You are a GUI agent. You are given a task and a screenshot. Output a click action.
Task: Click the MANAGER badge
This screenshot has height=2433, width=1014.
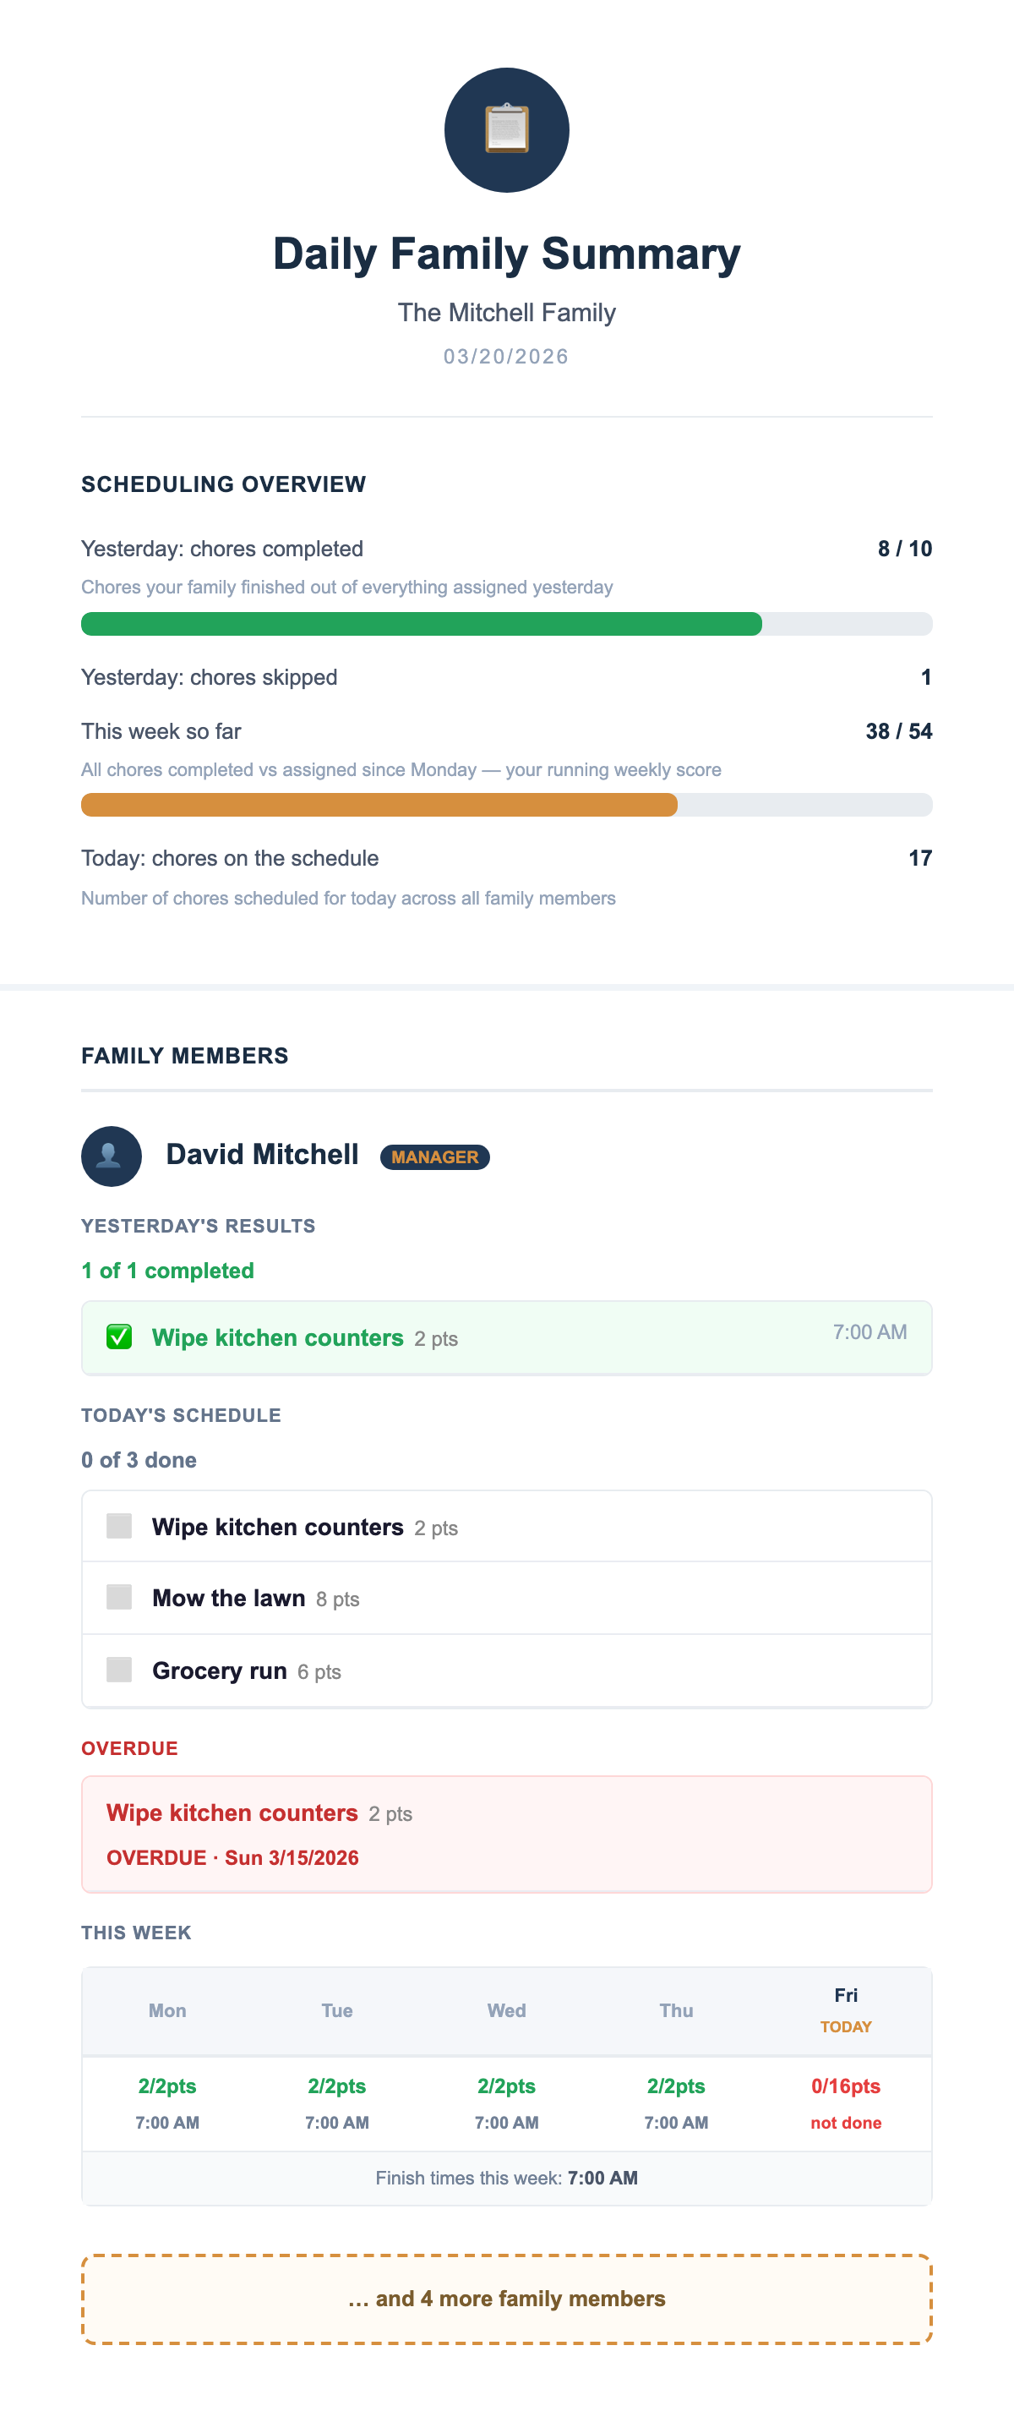pyautogui.click(x=434, y=1157)
